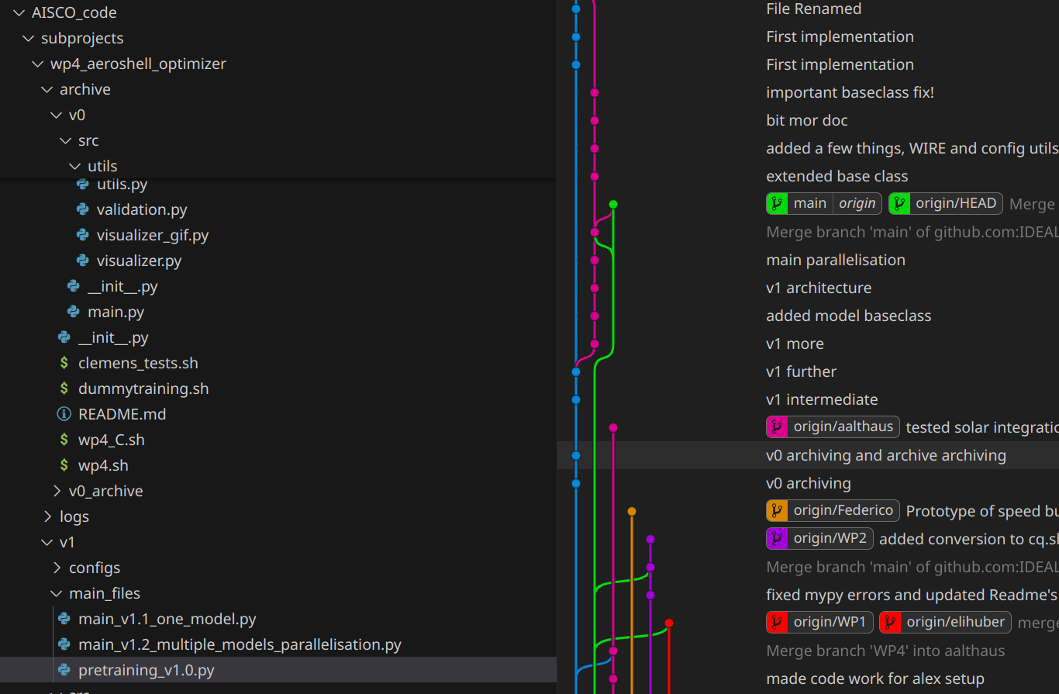Collapse the AISCO_code root folder

pos(19,12)
